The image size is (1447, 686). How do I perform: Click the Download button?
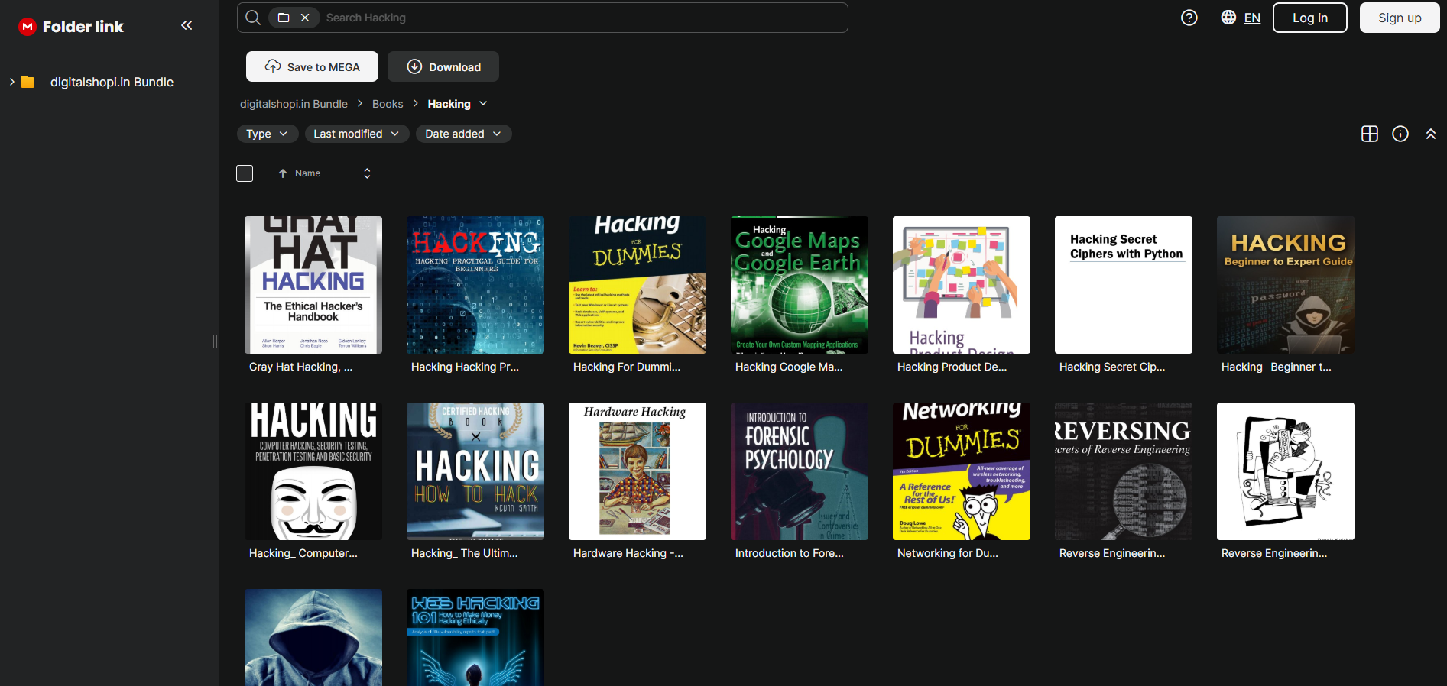(x=443, y=66)
